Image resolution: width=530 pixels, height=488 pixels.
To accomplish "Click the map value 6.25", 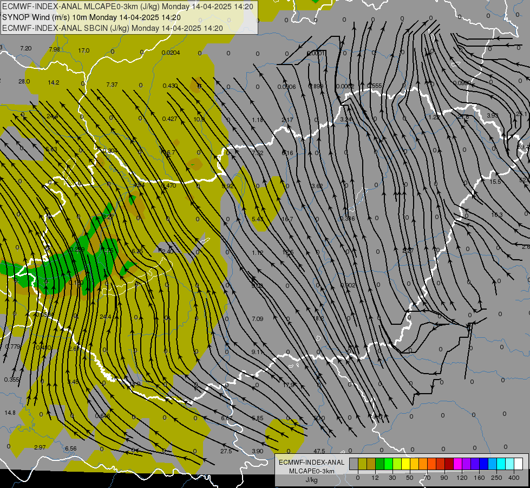I will [137, 251].
